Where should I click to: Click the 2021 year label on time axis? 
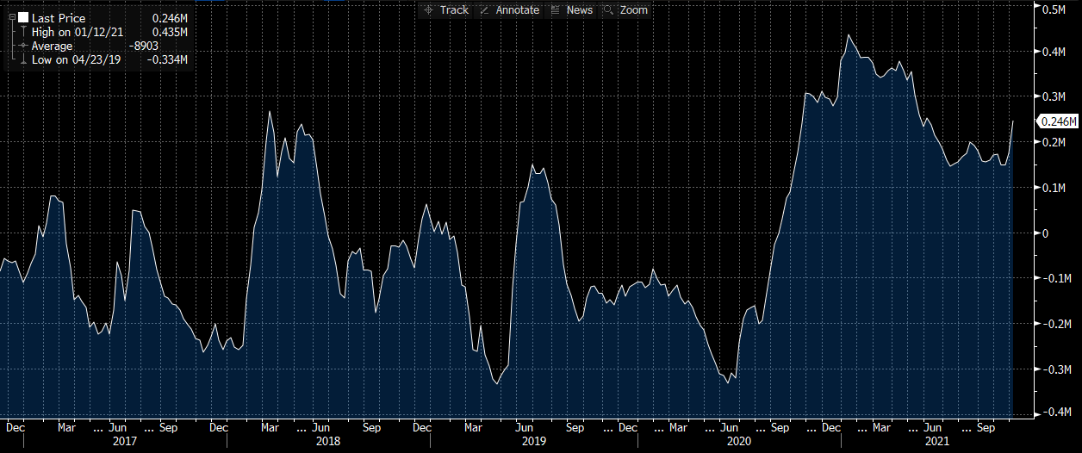[937, 441]
